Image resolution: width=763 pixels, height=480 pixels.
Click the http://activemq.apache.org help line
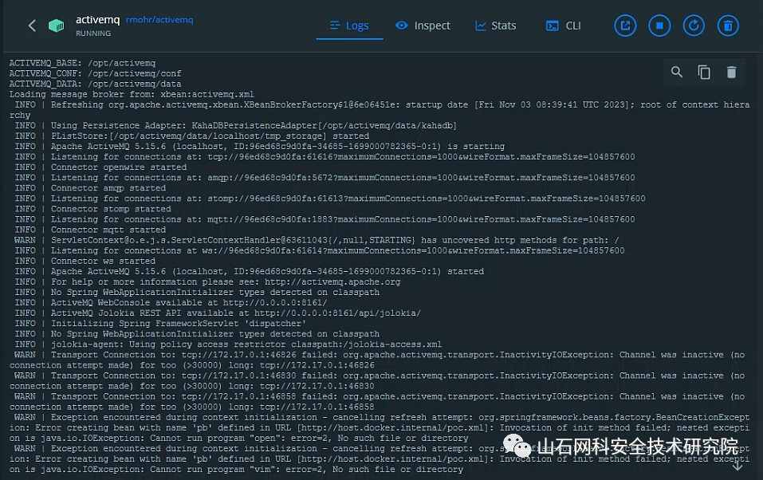[207, 282]
